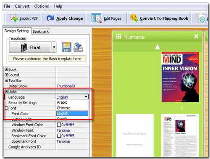Viewport: 210px width, 159px height.
Task: Click the Apply Change arrow icon
Action: [50, 18]
